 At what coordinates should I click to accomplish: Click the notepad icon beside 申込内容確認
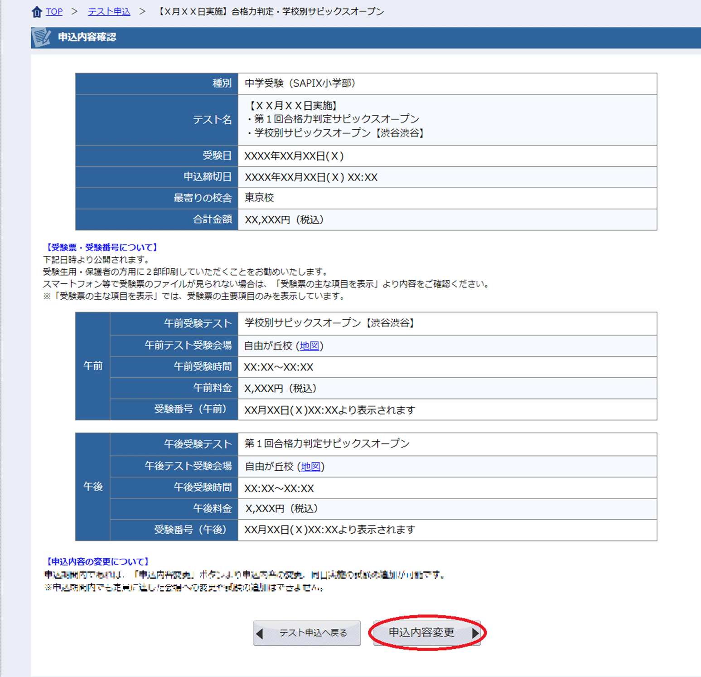(41, 38)
